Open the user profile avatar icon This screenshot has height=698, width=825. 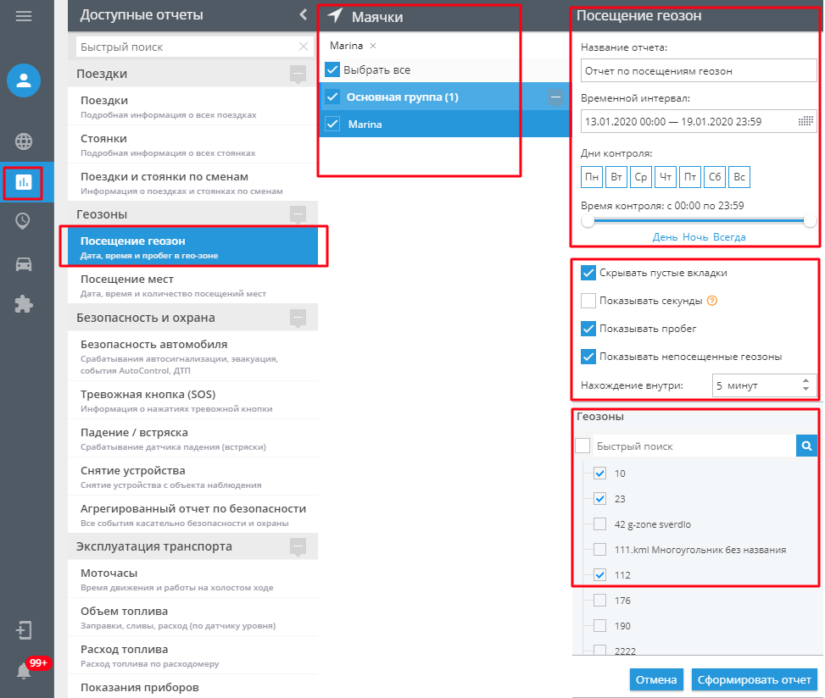tap(24, 80)
